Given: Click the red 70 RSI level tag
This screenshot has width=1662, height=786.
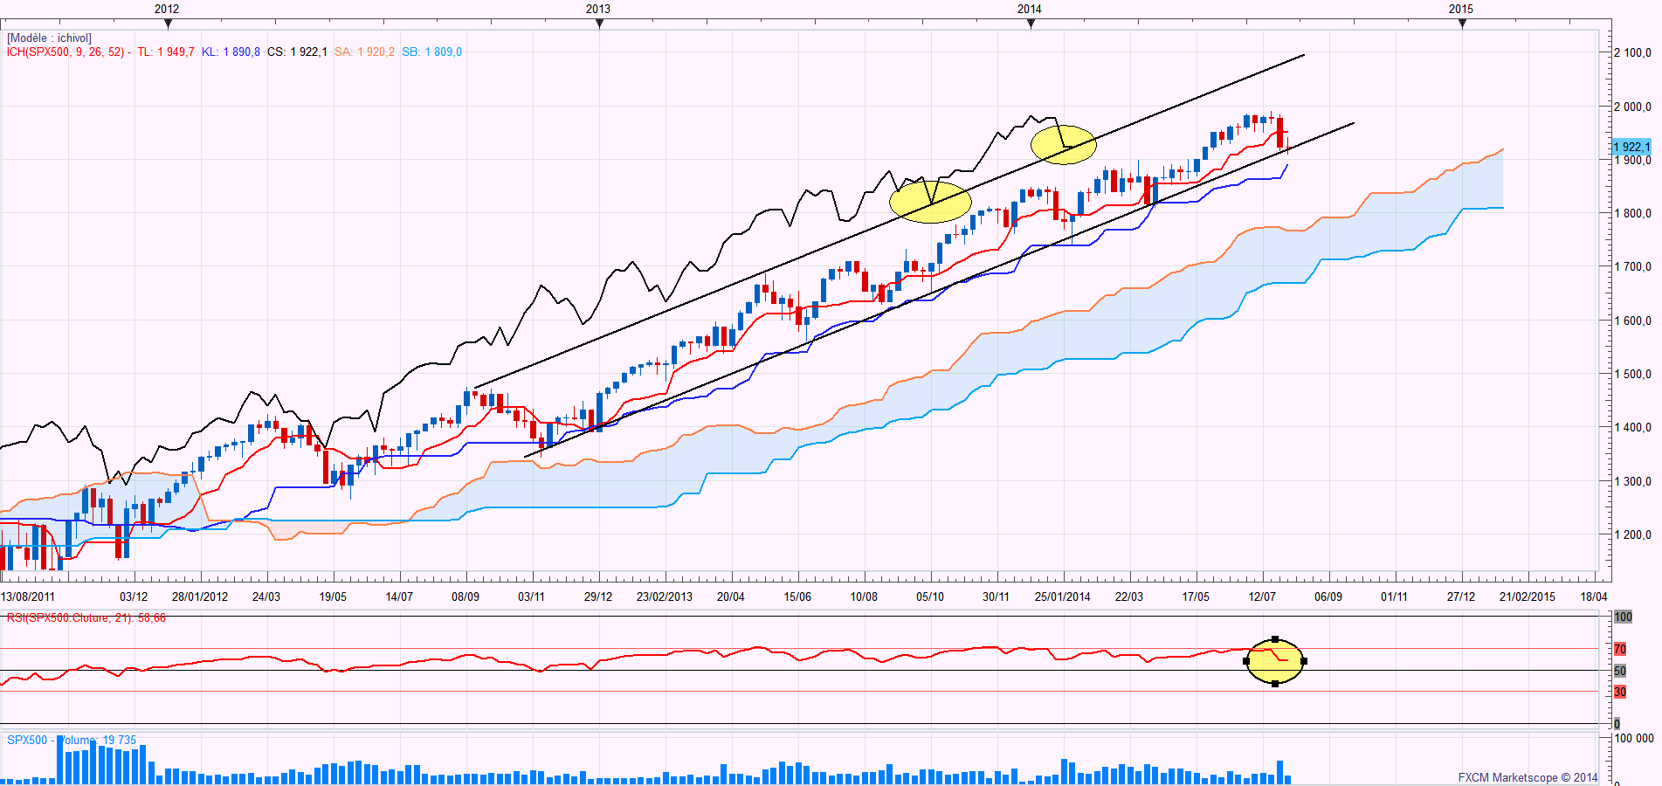Looking at the screenshot, I should (1620, 649).
